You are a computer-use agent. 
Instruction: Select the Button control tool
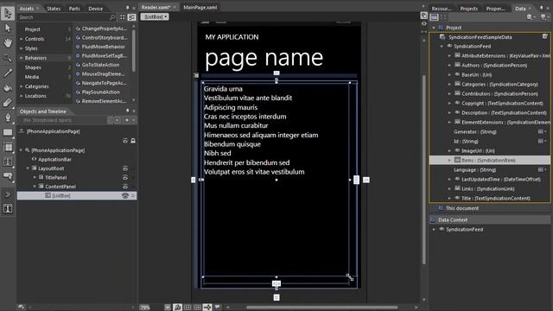[8, 176]
